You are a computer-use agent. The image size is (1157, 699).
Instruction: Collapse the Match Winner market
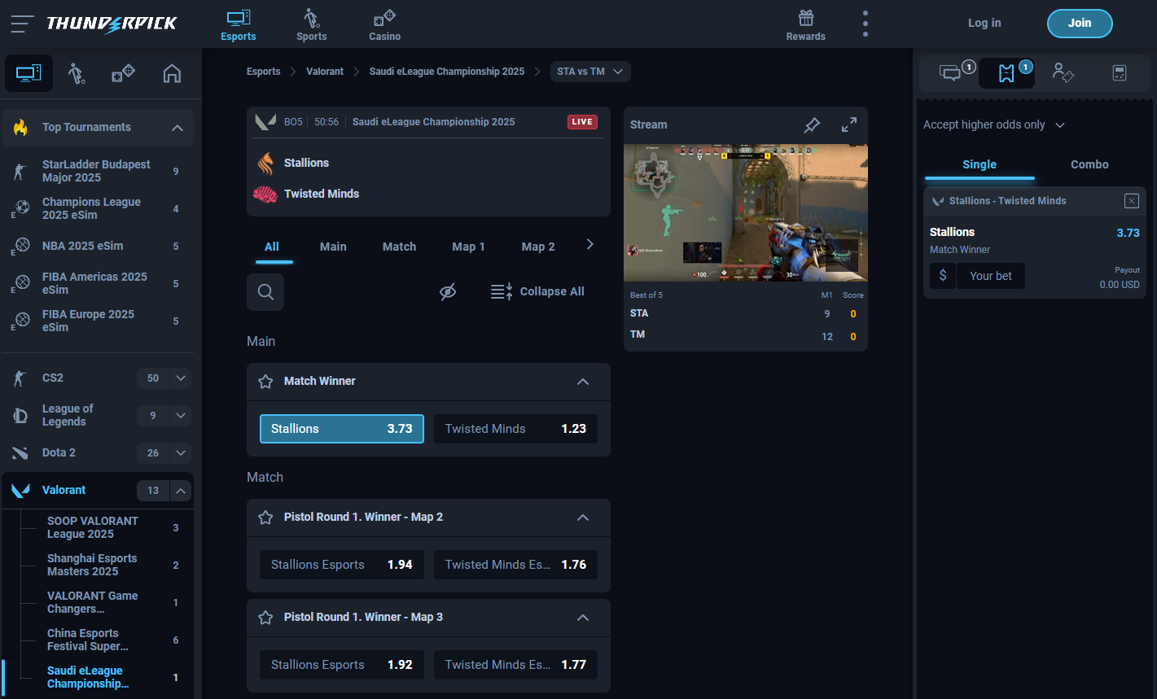tap(583, 381)
